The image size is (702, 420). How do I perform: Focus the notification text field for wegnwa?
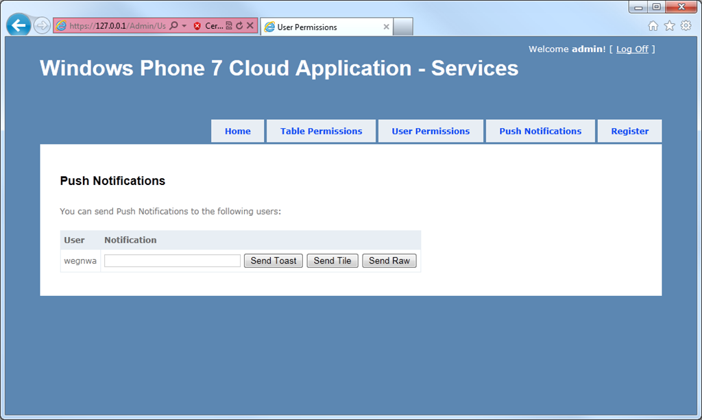tap(172, 261)
